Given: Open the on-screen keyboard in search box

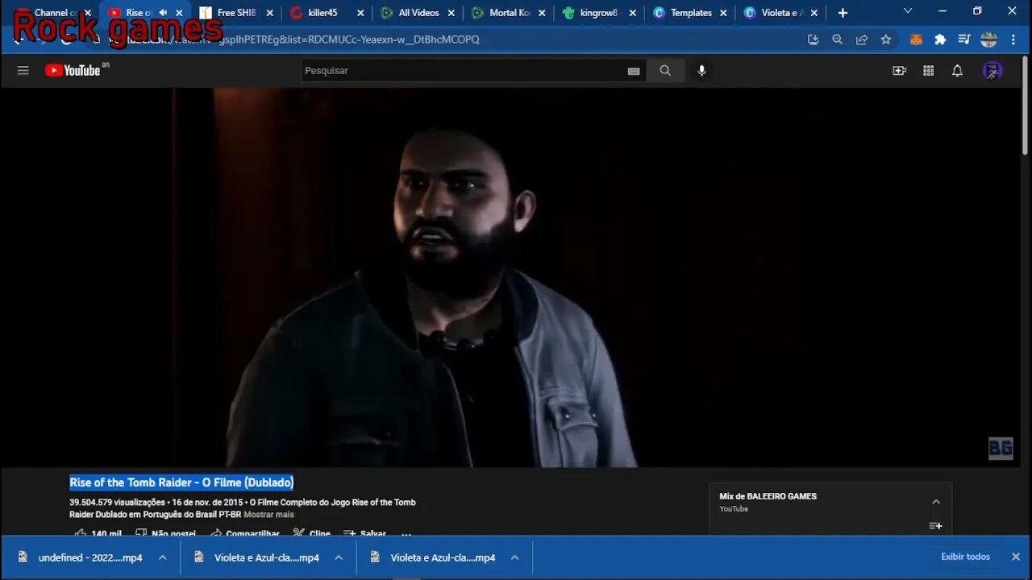Looking at the screenshot, I should (634, 71).
